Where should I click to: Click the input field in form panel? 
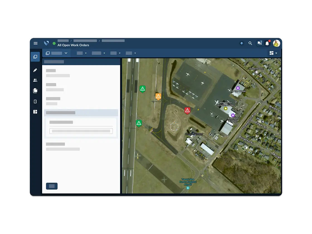pyautogui.click(x=81, y=131)
